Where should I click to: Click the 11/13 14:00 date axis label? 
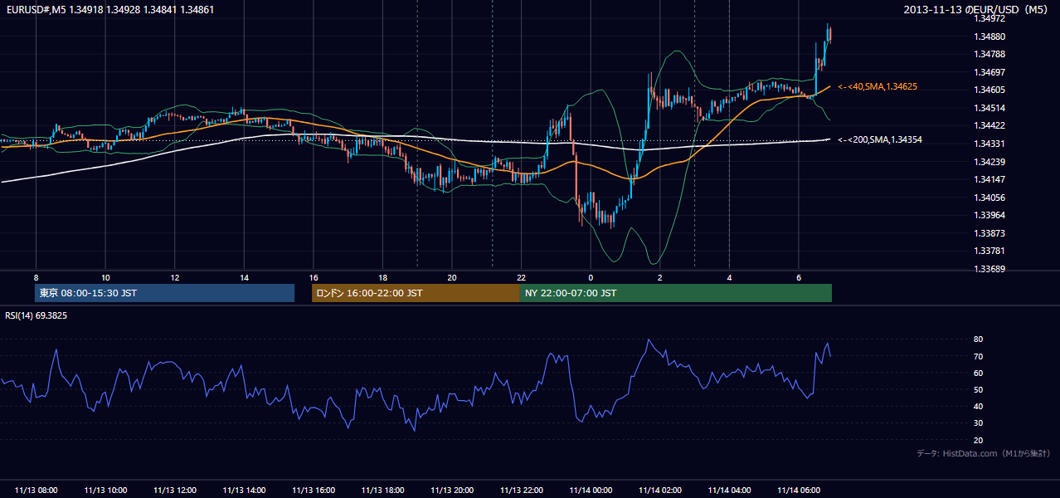tap(244, 491)
